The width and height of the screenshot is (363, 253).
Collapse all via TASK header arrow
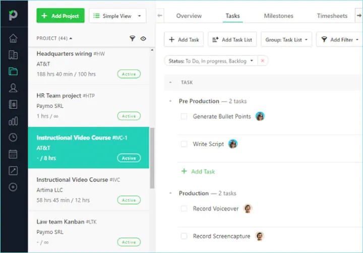170,83
